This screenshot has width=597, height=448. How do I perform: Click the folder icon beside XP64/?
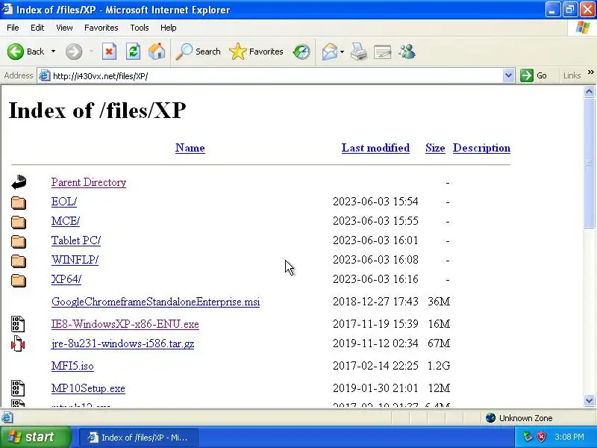tap(18, 281)
